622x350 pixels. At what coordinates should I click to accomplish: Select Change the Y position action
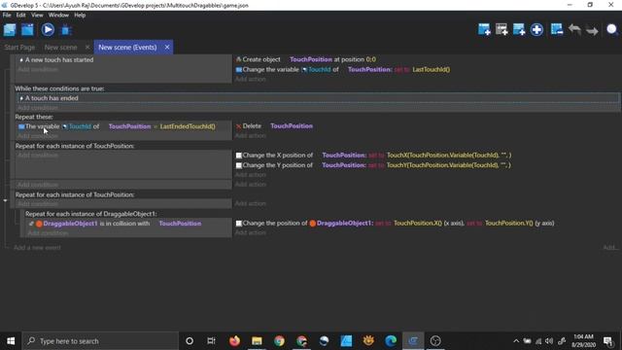373,165
